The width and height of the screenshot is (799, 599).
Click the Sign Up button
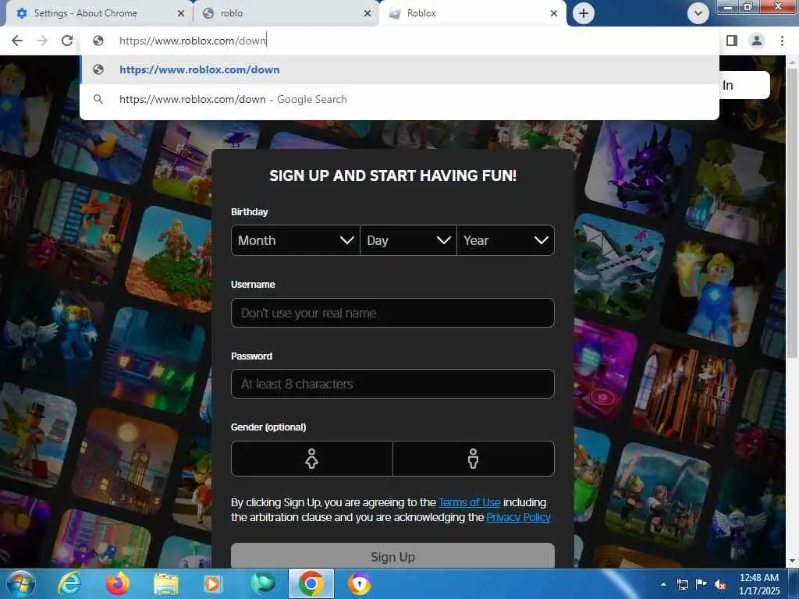pyautogui.click(x=392, y=556)
